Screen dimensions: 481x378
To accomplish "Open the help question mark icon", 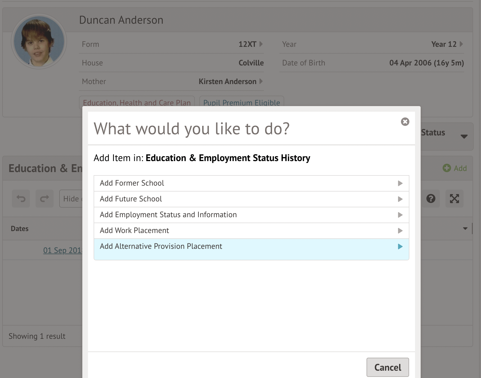I will [431, 199].
